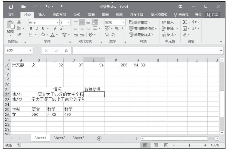227x150 pixels.
Task: Toggle Italic formatting
Action: [37, 28]
